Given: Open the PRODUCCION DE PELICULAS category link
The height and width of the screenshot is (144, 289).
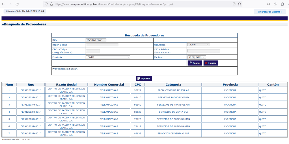Looking at the screenshot, I should [173, 90].
